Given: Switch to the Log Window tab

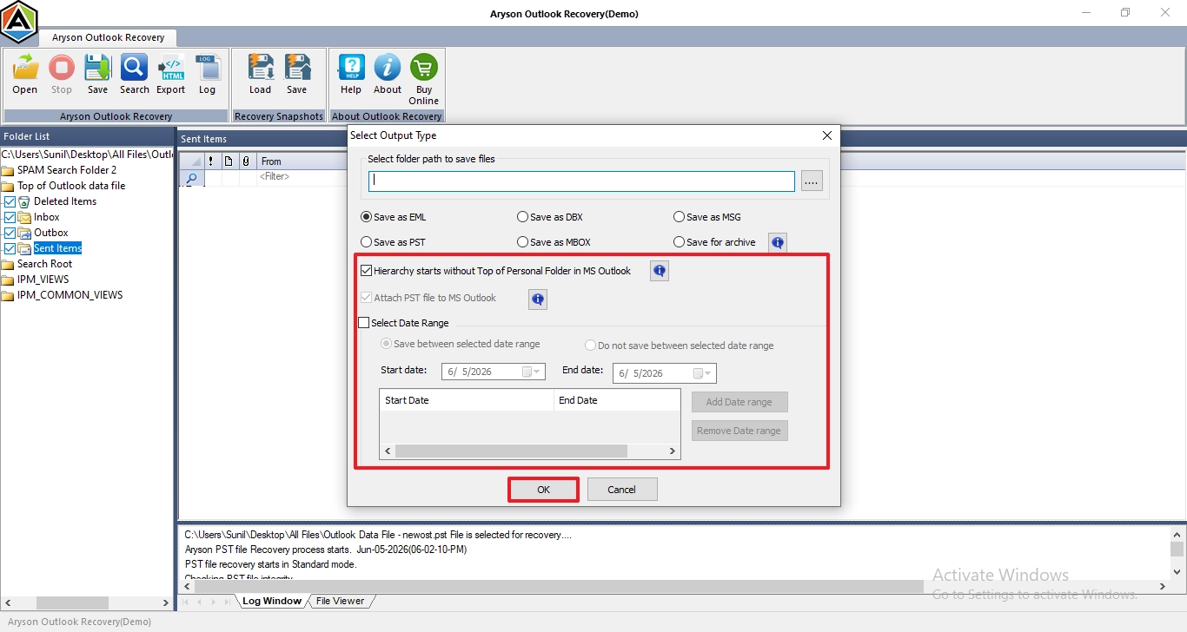Looking at the screenshot, I should pos(271,601).
